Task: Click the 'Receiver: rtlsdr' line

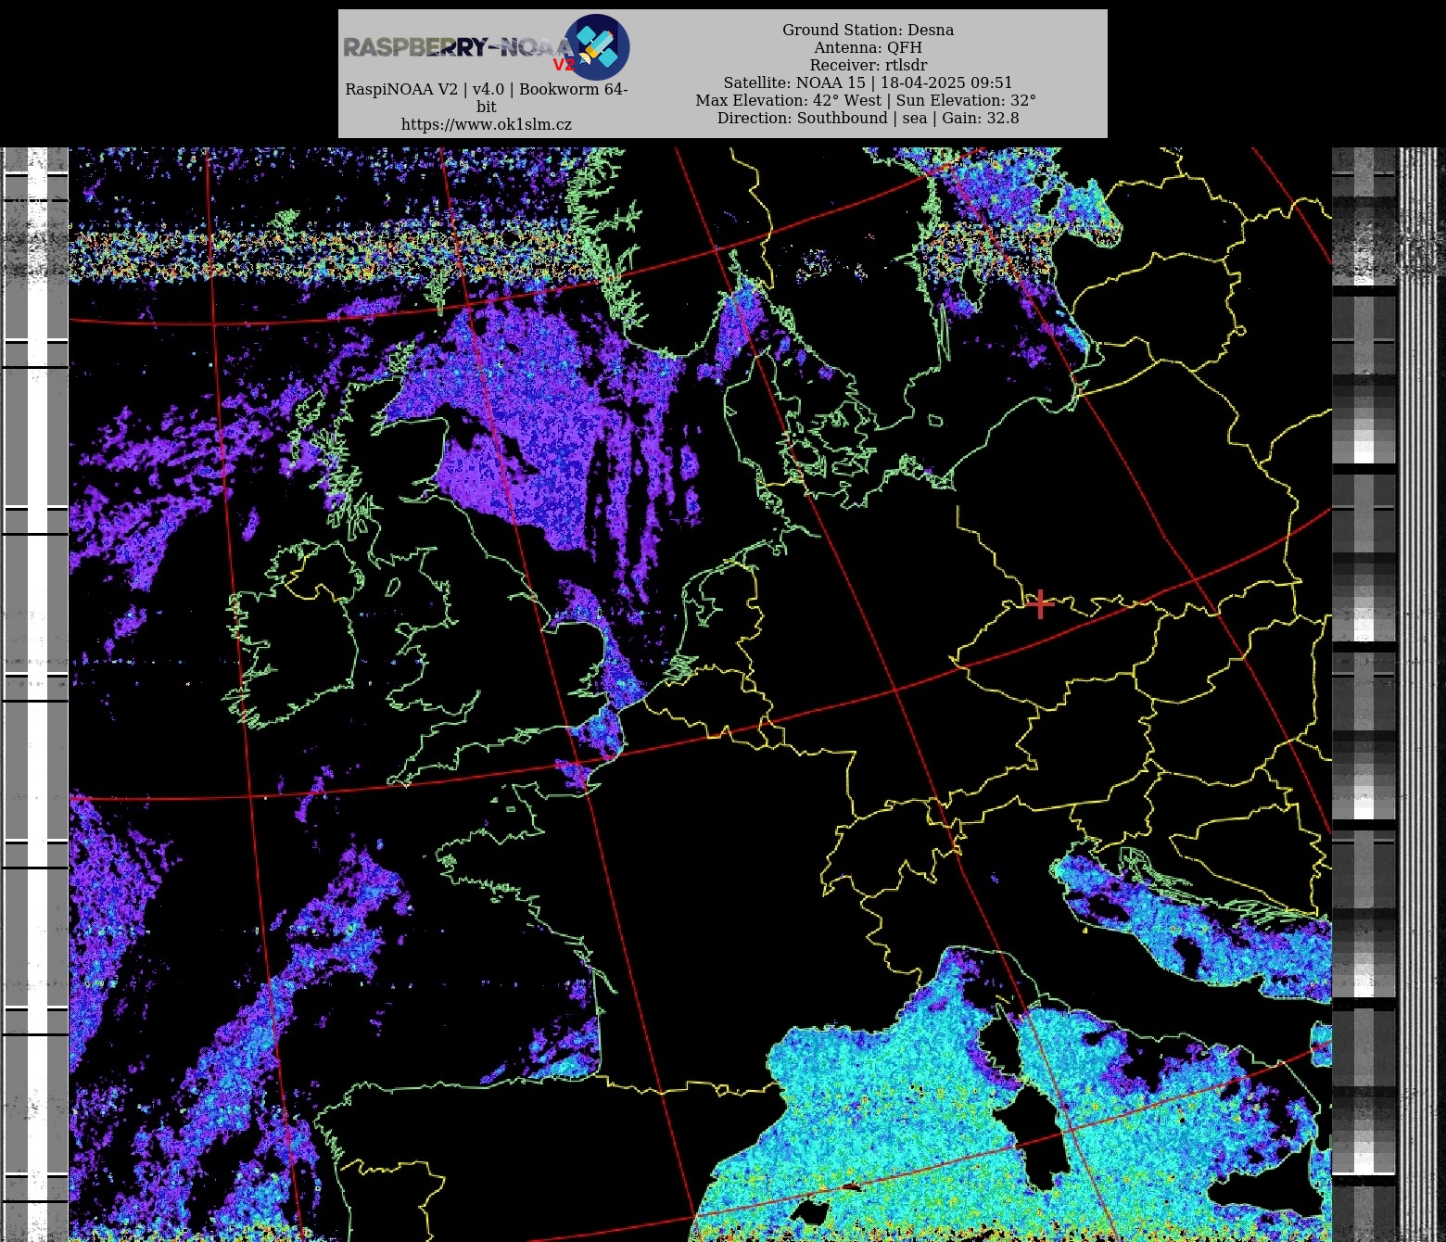Action: tap(868, 65)
